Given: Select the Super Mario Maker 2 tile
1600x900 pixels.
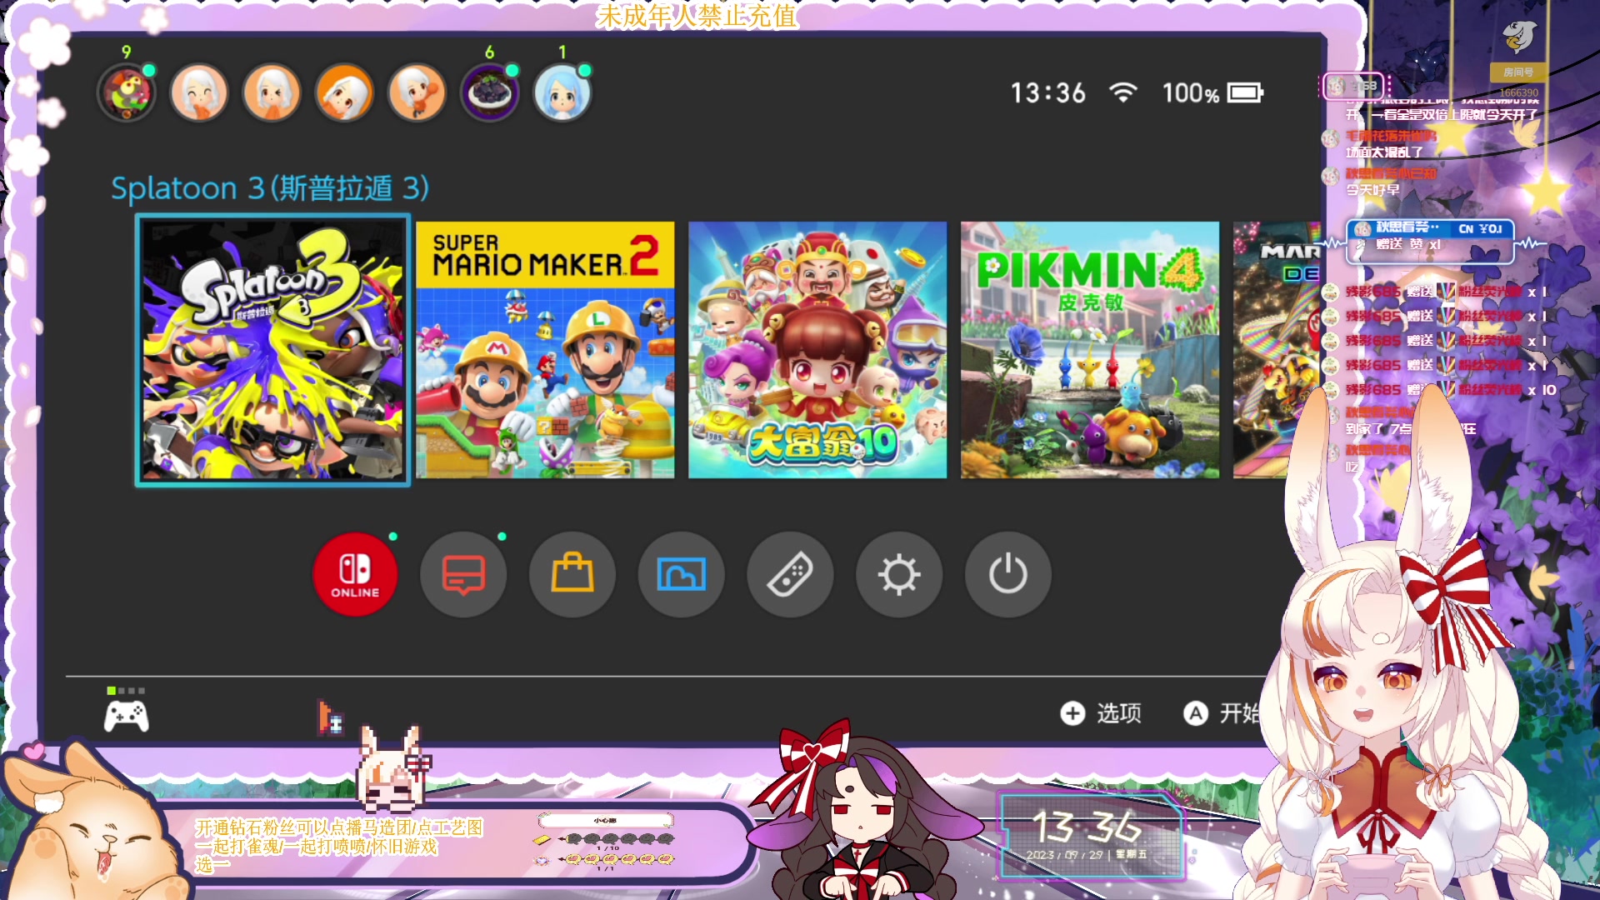Looking at the screenshot, I should [x=545, y=350].
